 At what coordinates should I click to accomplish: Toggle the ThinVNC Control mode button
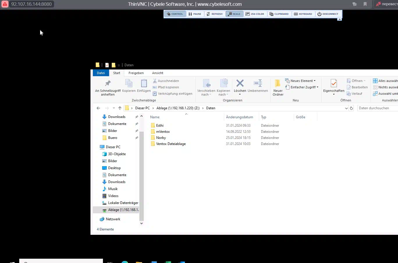(175, 14)
